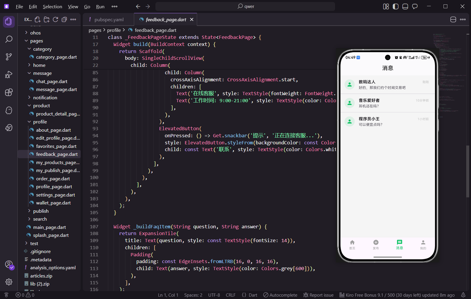Tap phone preview 发布 tab icon
Image resolution: width=471 pixels, height=299 pixels.
376,245
